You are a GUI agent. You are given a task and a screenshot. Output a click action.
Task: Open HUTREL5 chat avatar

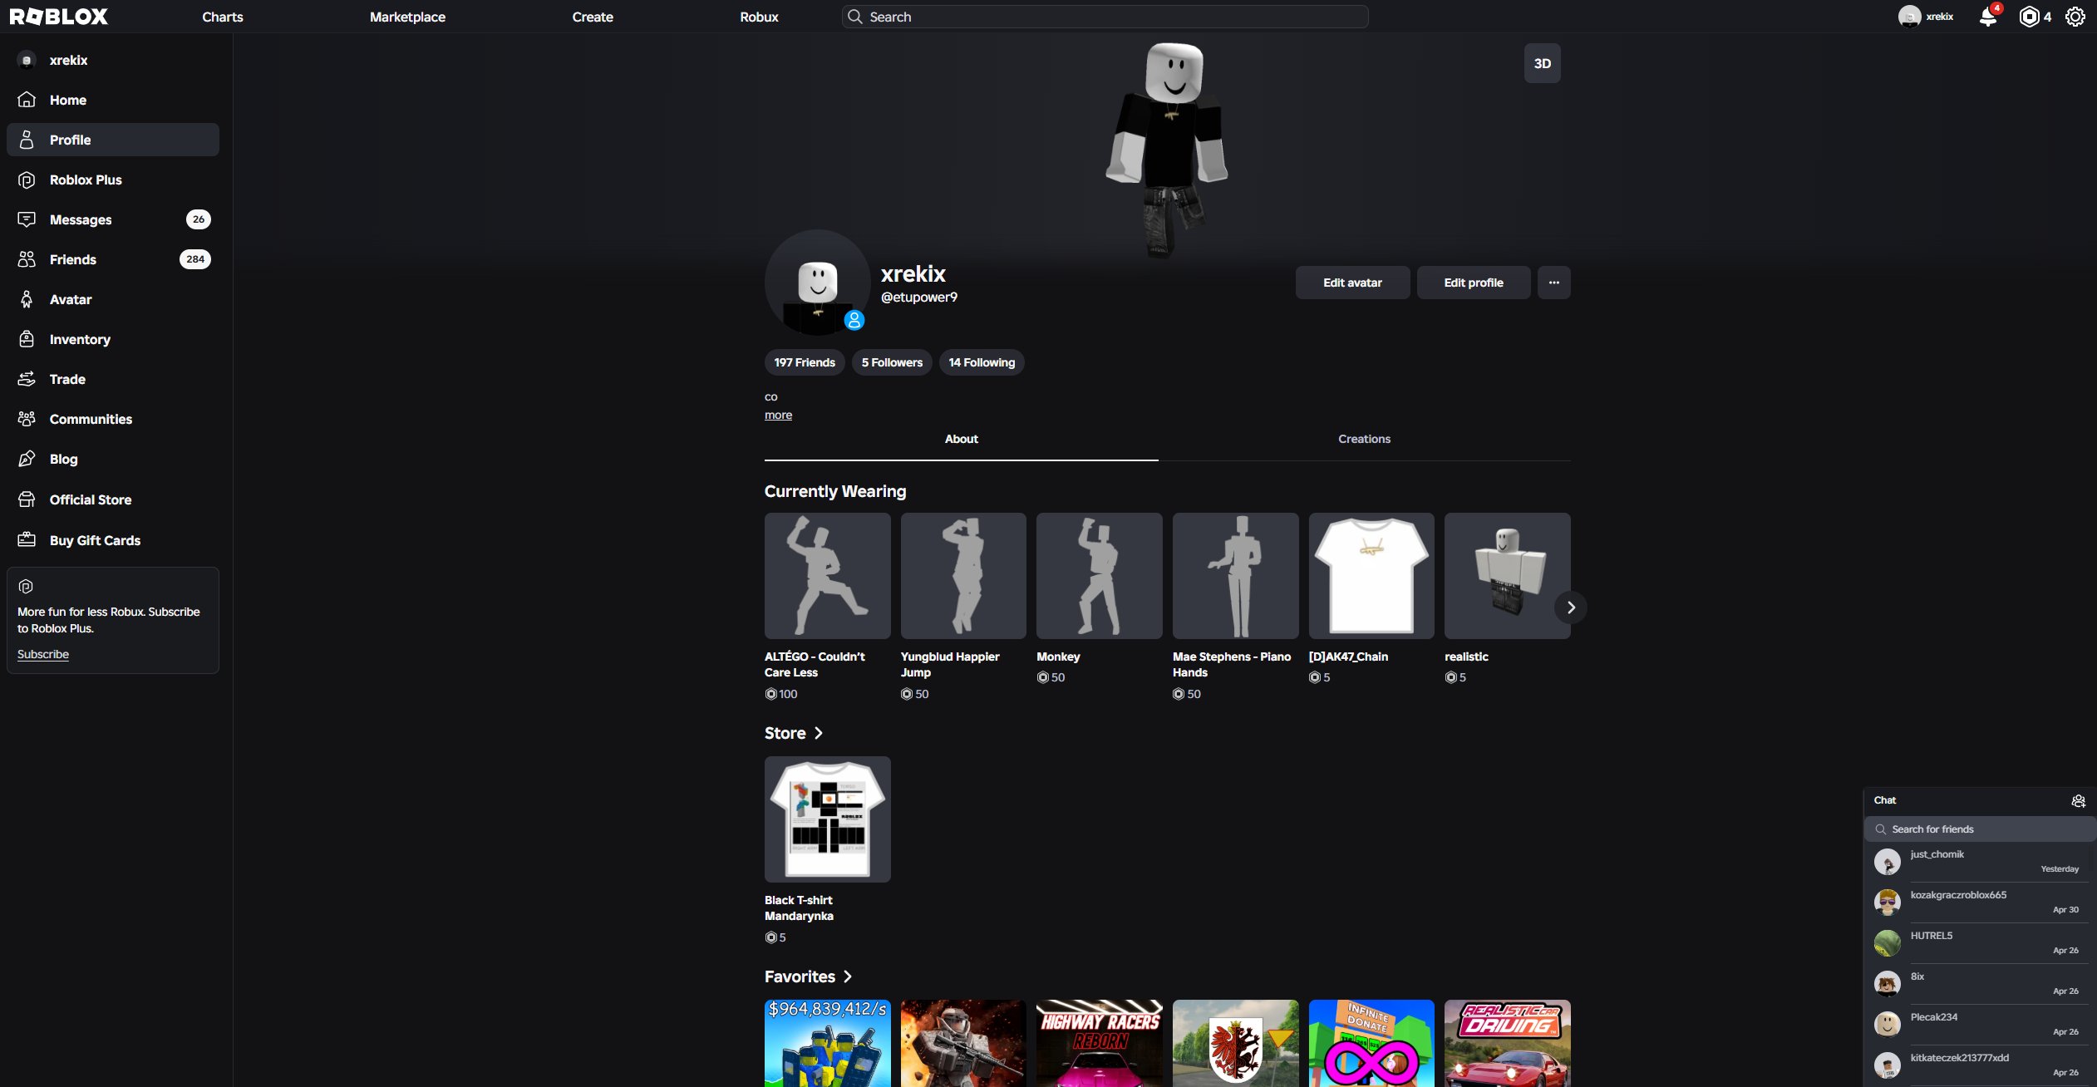(1887, 943)
